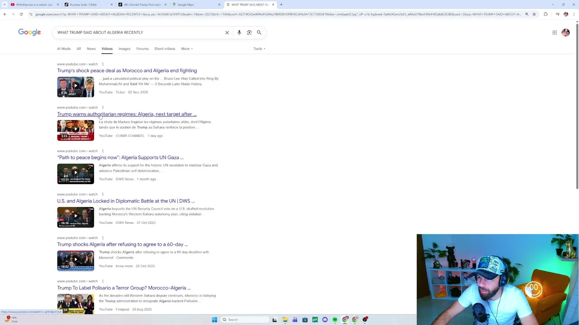
Task: Click the magnifier search submit button
Action: coord(259,32)
